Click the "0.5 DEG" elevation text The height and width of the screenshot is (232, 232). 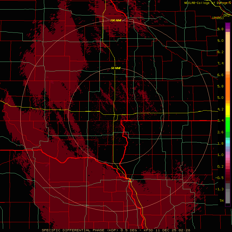tap(129, 230)
